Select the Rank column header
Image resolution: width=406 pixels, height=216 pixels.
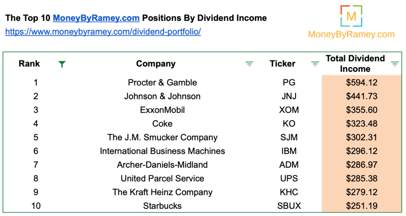click(29, 64)
